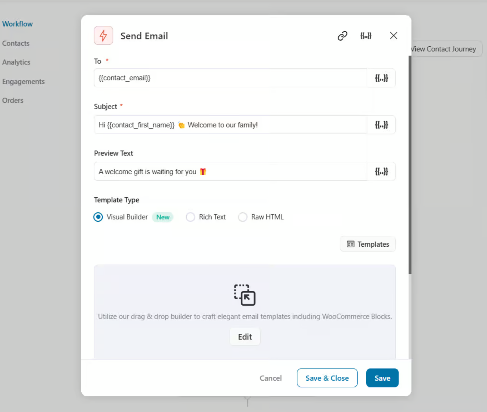The width and height of the screenshot is (487, 412).
Task: Open the Analytics section in sidebar
Action: (x=16, y=62)
